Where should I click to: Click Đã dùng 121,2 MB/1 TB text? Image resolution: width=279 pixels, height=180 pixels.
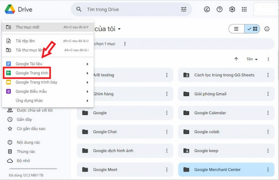(26, 175)
